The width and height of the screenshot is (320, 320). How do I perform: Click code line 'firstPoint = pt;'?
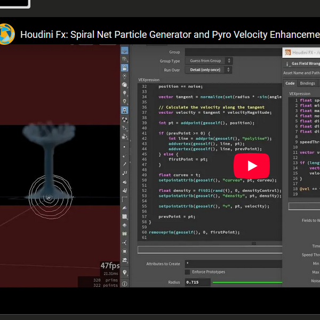tap(188, 159)
